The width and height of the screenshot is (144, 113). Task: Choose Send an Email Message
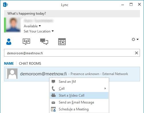point(79,102)
